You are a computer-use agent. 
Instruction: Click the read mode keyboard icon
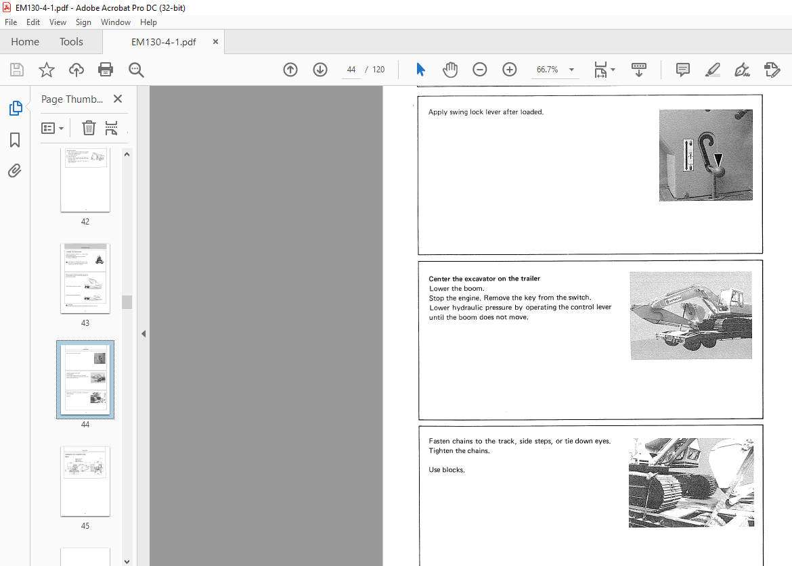click(639, 70)
